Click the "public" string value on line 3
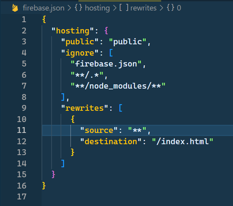233x206 pixels. tap(128, 42)
